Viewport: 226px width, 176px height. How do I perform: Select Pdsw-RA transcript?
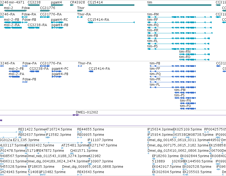click(x=25, y=17)
